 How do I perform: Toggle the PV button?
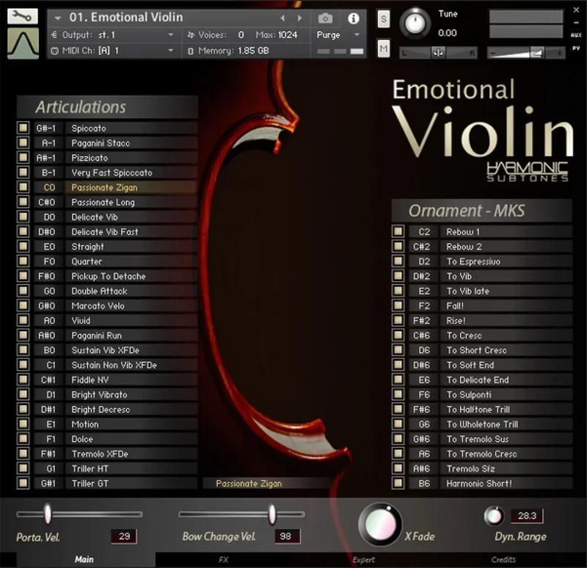pos(576,48)
